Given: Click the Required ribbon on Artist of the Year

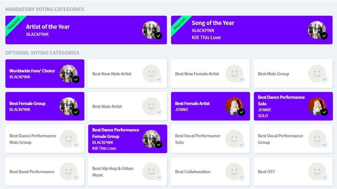Looking at the screenshot, I should click(13, 24).
